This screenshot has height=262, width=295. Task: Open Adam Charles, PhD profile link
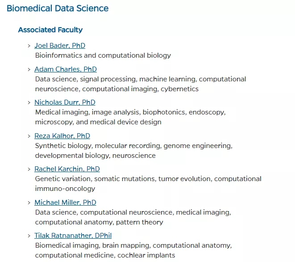[x=66, y=69]
